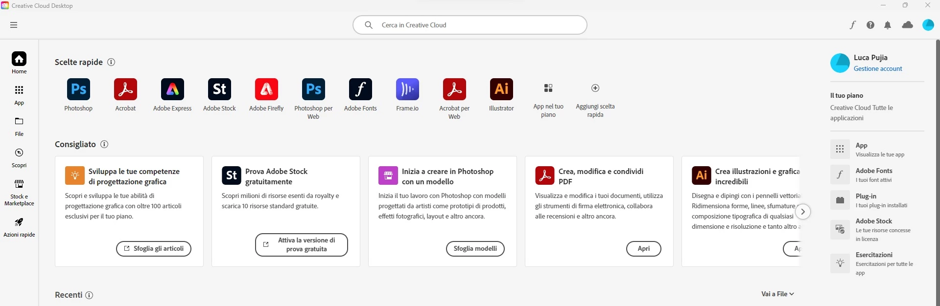
Task: Launch Illustrator from Scelte rapide
Action: pos(501,94)
